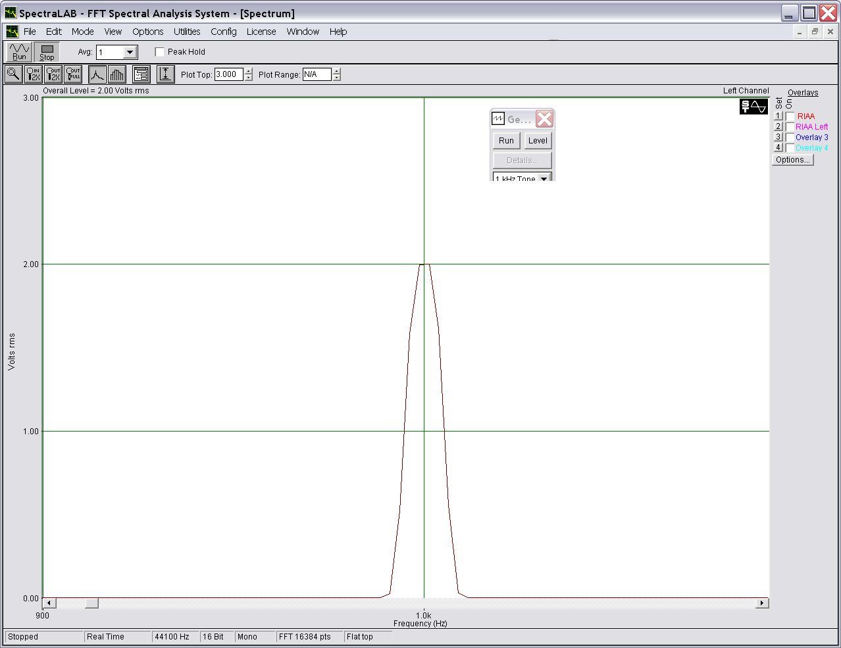Switch to the bar graph display style
The height and width of the screenshot is (648, 841).
(117, 74)
